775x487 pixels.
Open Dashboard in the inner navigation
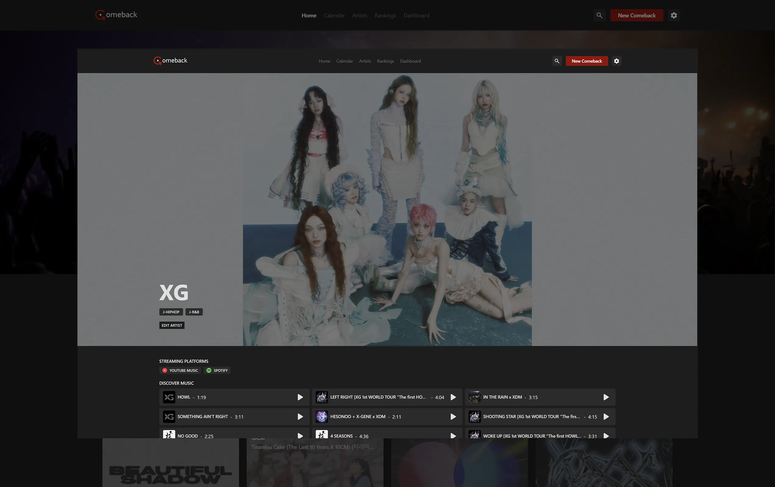click(x=410, y=61)
